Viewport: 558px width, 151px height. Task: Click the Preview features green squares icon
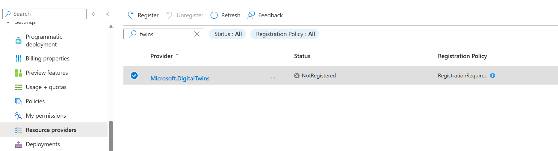[19, 73]
